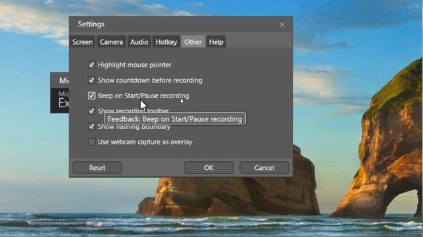
Task: Click the Show countdown before recording label
Action: (150, 80)
